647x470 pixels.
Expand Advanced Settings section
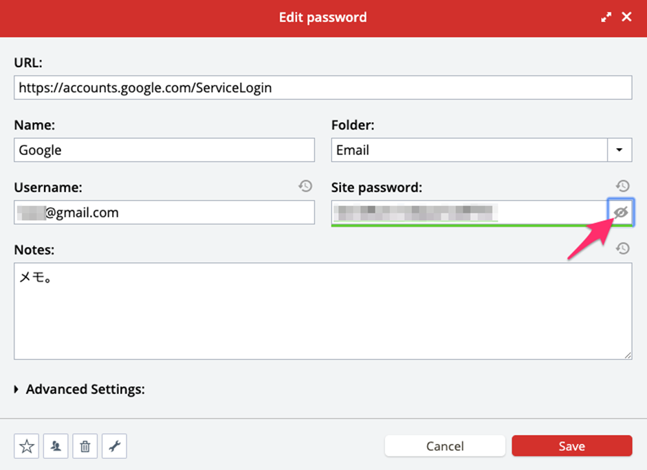80,389
